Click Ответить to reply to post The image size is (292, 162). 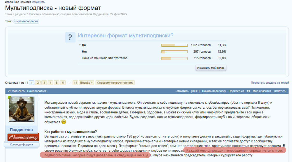click(x=280, y=91)
